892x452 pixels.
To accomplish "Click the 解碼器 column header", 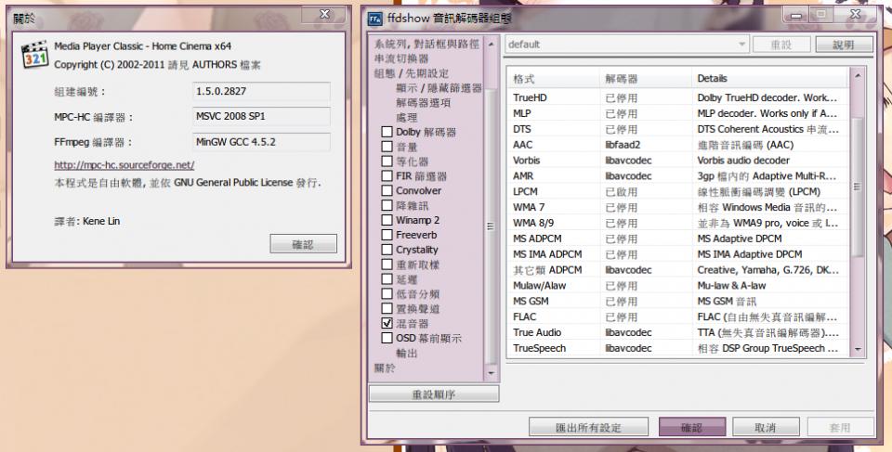I will pos(646,79).
